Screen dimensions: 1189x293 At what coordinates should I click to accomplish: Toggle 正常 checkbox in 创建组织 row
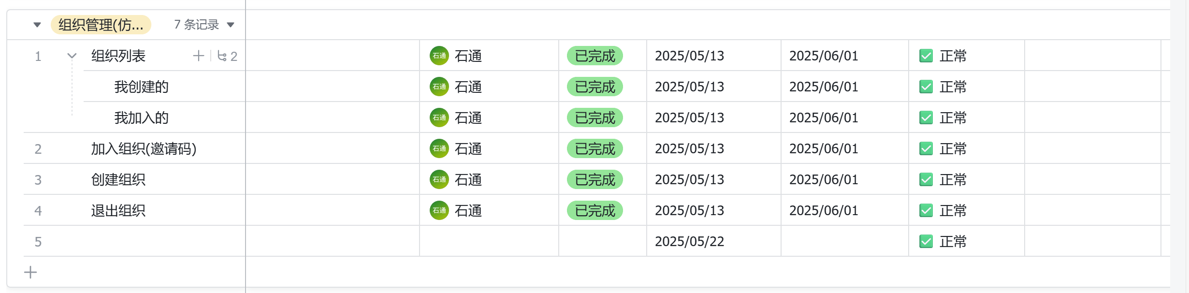tap(926, 180)
